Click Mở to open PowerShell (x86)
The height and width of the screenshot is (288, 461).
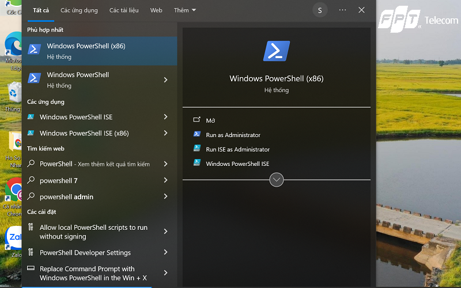210,120
